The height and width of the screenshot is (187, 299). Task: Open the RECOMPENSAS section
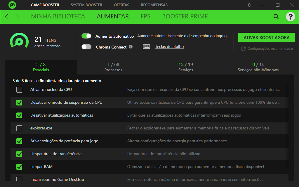click(154, 5)
